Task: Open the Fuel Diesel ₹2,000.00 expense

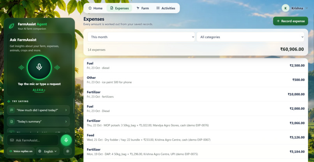Action: (x=196, y=109)
